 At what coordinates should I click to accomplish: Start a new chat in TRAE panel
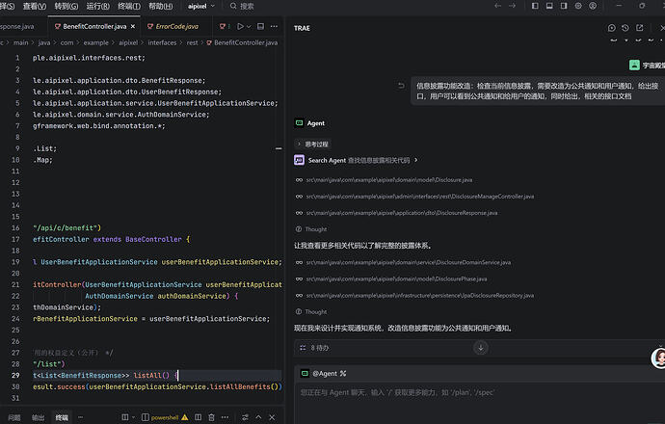click(x=611, y=28)
